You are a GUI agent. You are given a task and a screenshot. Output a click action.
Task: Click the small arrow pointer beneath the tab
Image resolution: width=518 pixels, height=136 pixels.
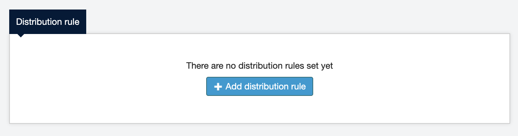(21, 35)
